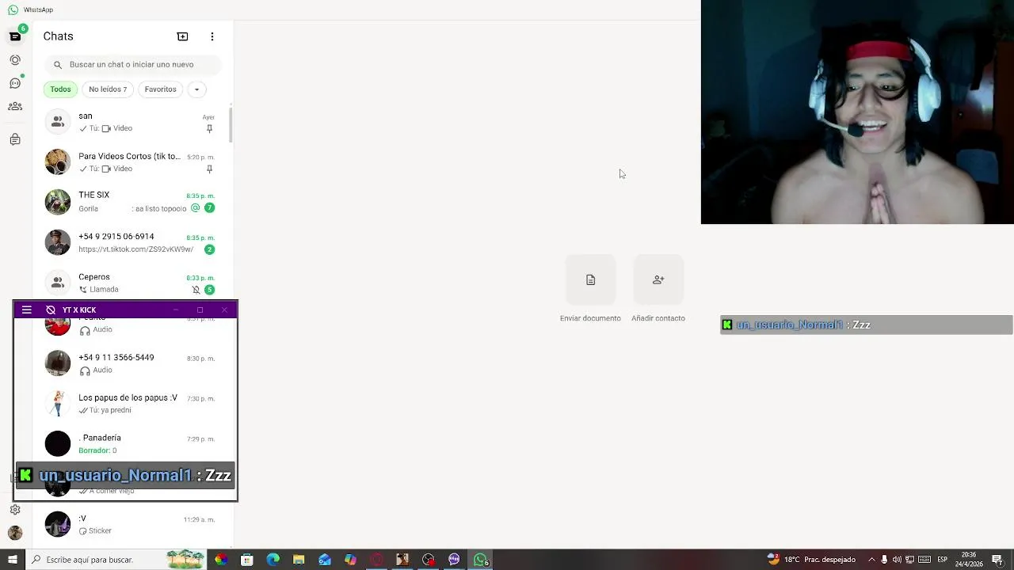Click the @ mention icon in THE SIX

click(x=195, y=208)
